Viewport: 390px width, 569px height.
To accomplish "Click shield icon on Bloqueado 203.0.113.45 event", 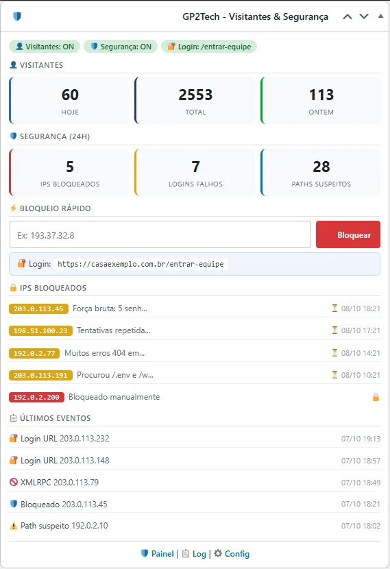I will pyautogui.click(x=14, y=504).
